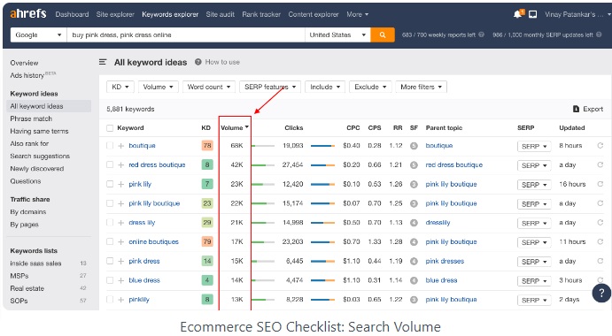Expand the KD filter dropdown
The image size is (612, 336).
point(120,87)
